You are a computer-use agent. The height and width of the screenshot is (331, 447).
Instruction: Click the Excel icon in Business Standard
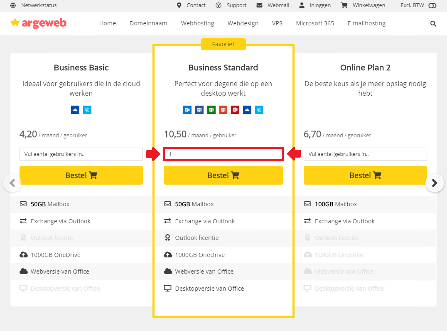coord(211,110)
